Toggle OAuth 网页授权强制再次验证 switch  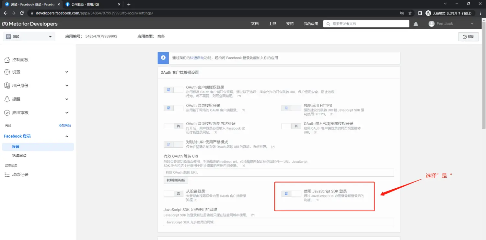click(173, 126)
